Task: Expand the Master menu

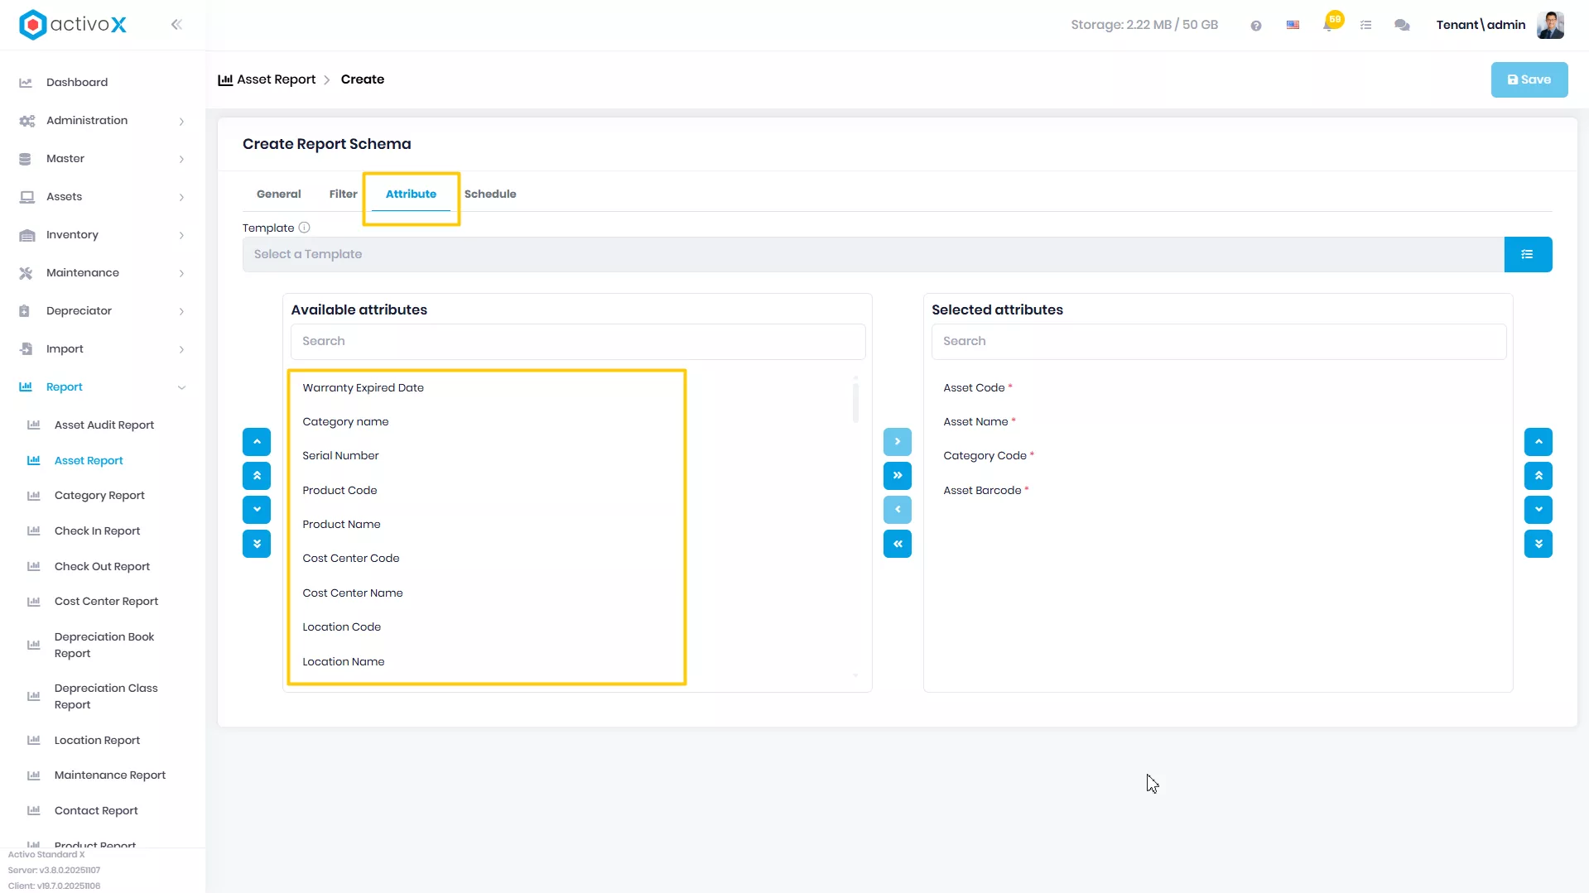Action: [x=103, y=159]
